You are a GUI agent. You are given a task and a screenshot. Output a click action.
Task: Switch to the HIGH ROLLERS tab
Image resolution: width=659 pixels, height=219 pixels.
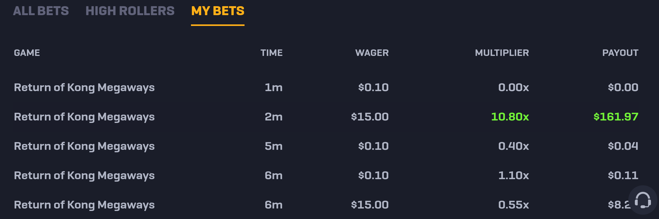130,11
